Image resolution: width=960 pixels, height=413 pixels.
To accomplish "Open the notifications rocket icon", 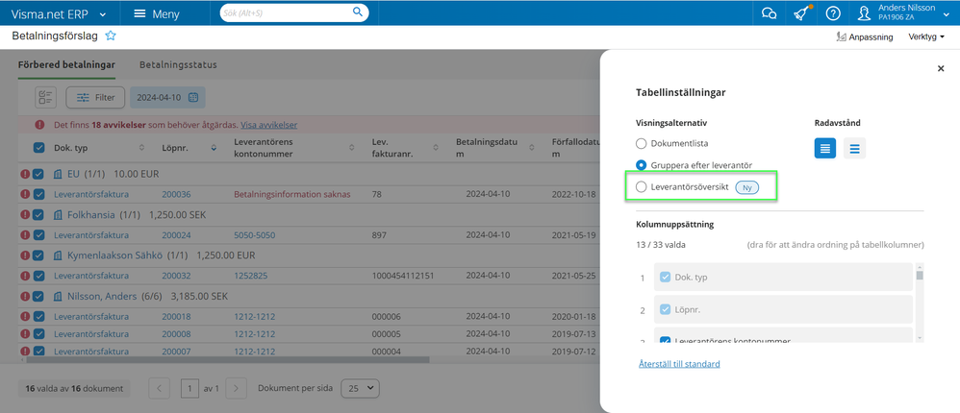I will (x=800, y=13).
